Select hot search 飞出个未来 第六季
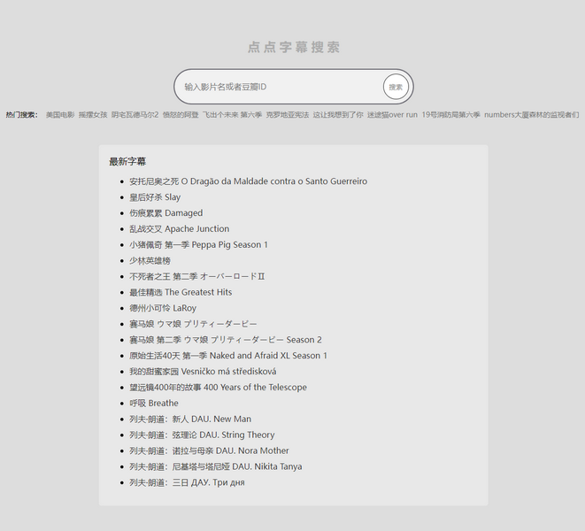This screenshot has height=531, width=585. click(x=232, y=115)
